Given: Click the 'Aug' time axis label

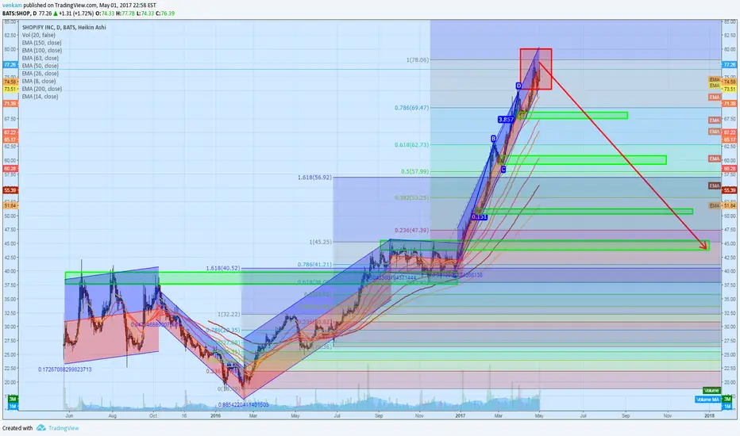Looking at the screenshot, I should click(112, 415).
